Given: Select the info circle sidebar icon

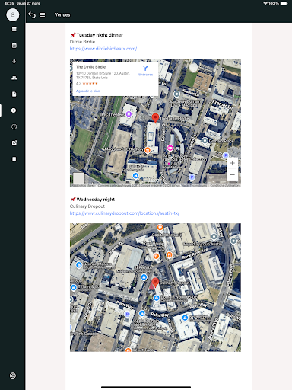Looking at the screenshot, I should [x=14, y=110].
